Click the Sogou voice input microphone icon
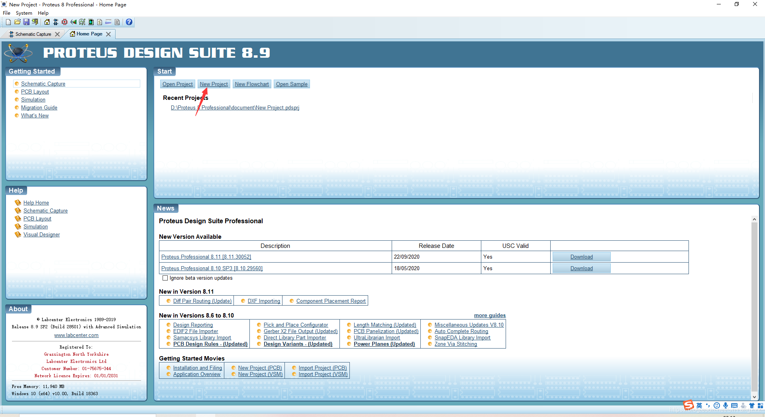Screen dimensions: 765x417 coord(726,405)
